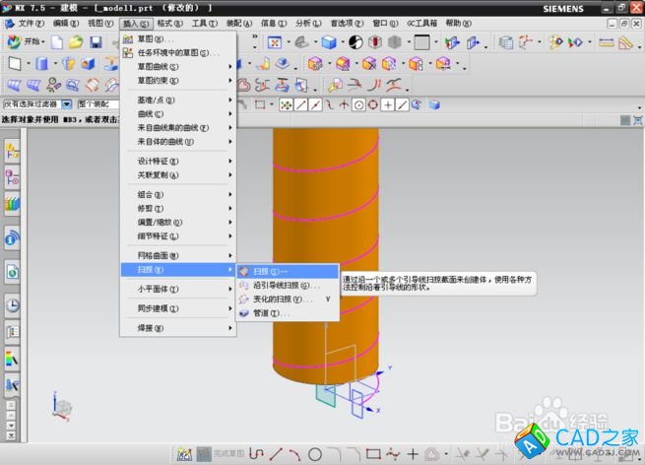Click the New file icon
The image size is (645, 465).
tap(58, 42)
